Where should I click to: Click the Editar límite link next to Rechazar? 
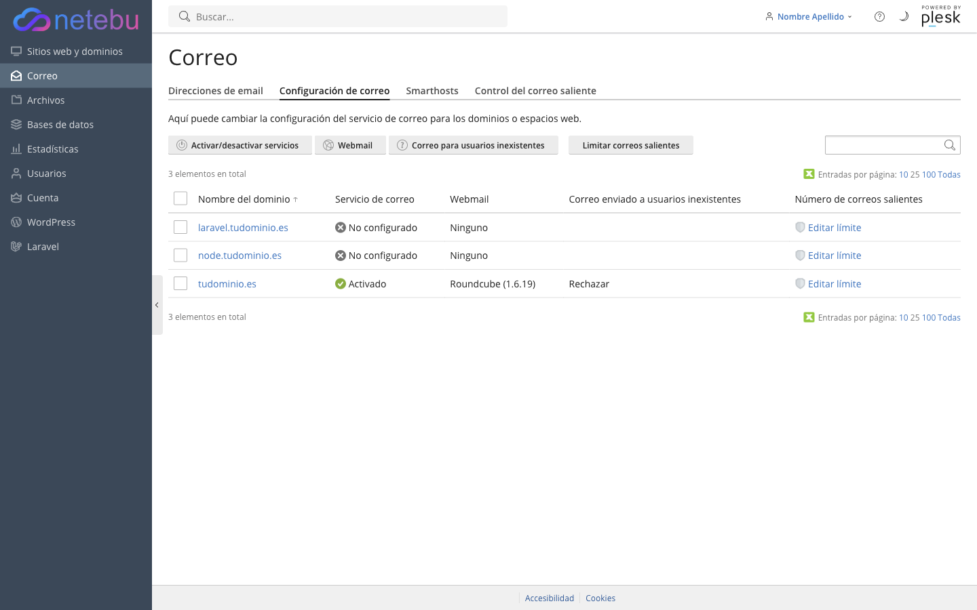[x=835, y=284]
